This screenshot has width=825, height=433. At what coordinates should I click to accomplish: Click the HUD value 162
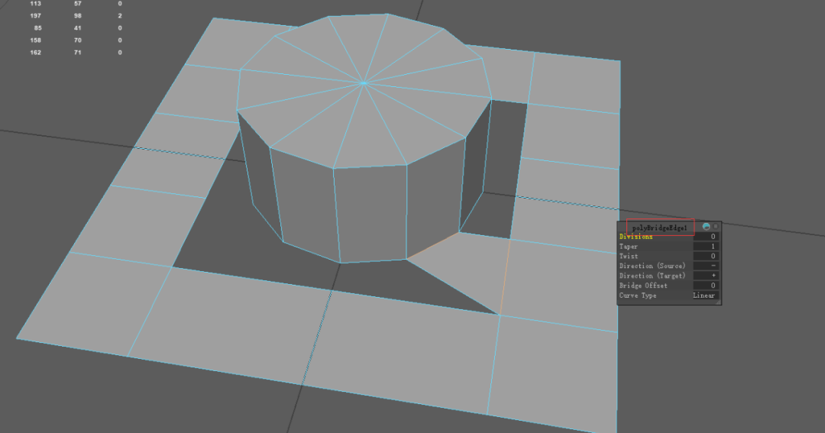tap(36, 53)
